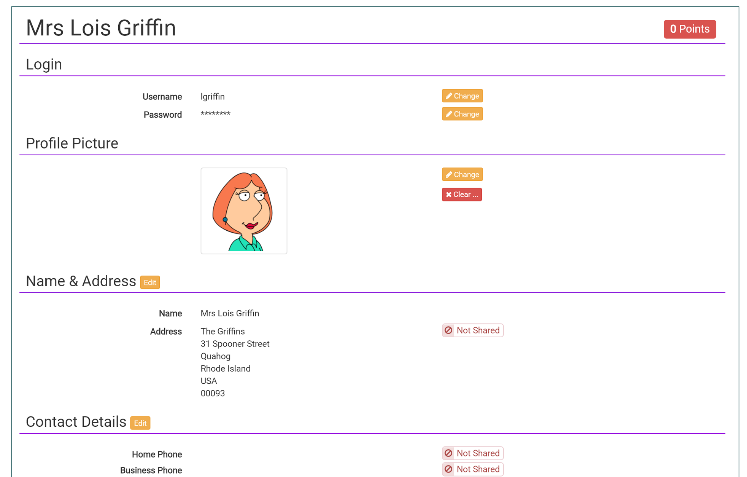Click the lgriffin username text
This screenshot has height=477, width=747.
[213, 97]
